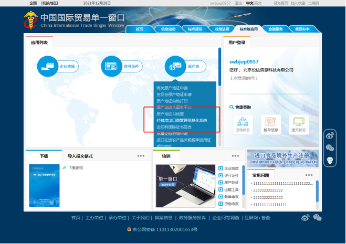Screen dimensions: 346x244
Task: Click the 切换地区 region switch link
Action: click(x=50, y=3)
